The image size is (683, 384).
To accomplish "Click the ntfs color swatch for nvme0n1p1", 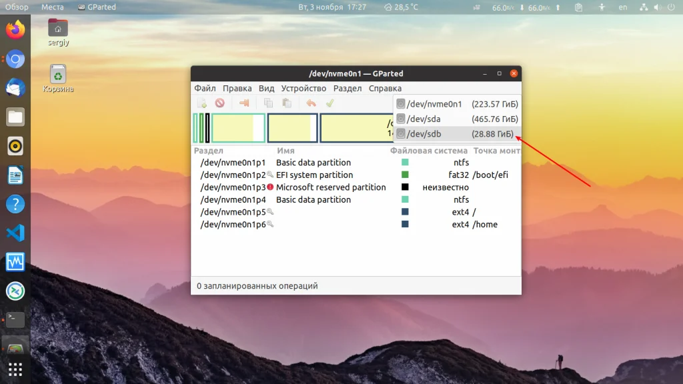I will pos(405,163).
